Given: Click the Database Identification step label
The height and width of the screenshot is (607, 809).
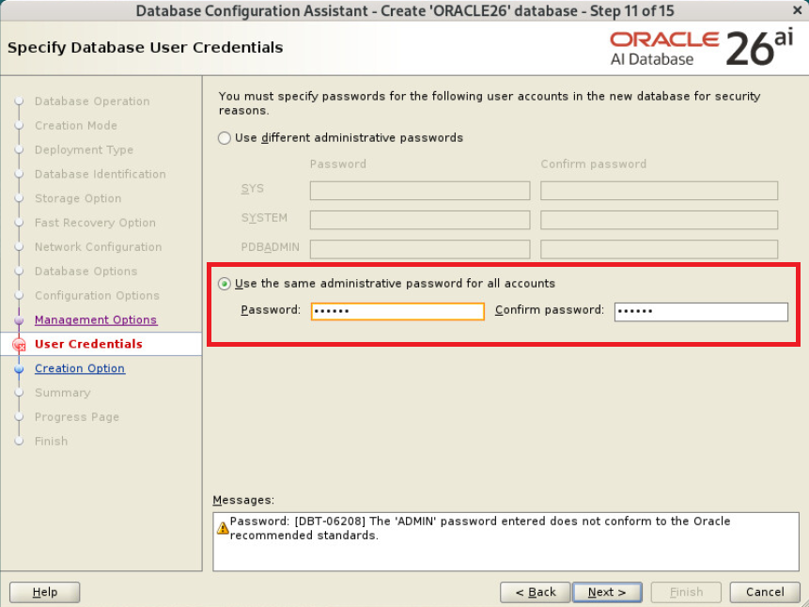Looking at the screenshot, I should 101,174.
